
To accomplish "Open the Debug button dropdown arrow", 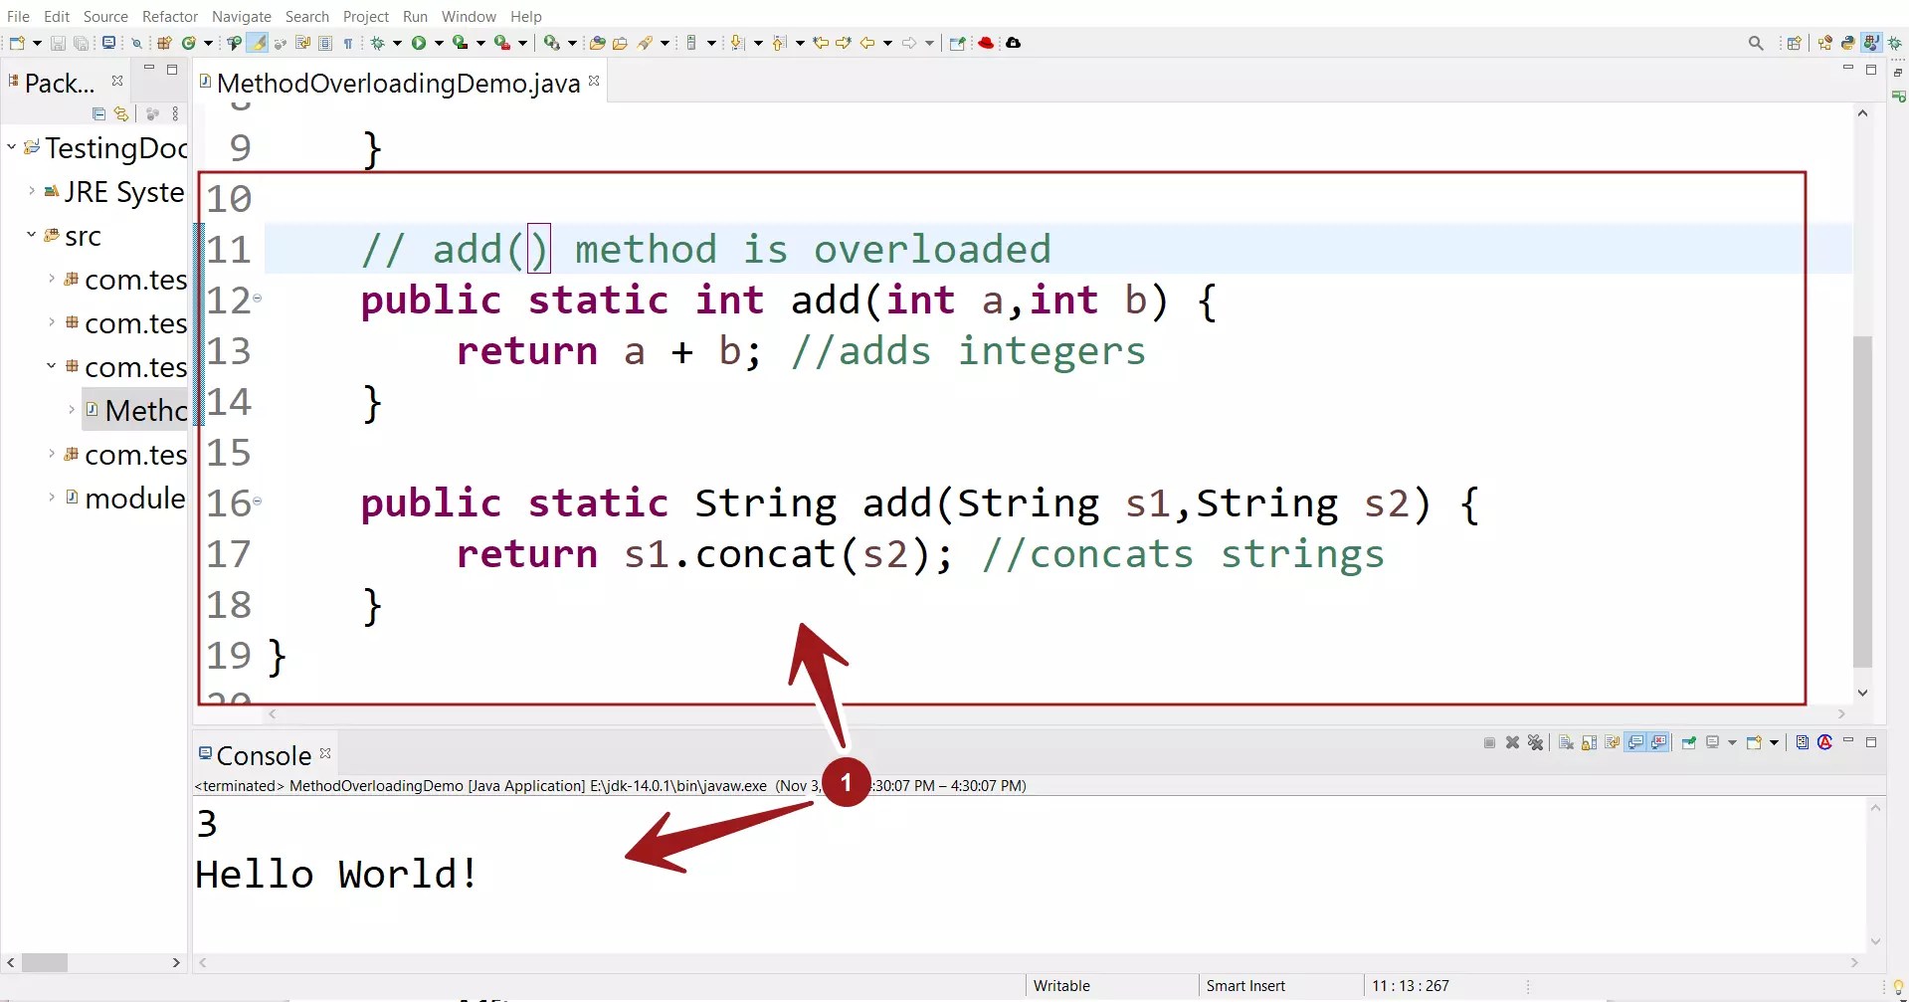I will pyautogui.click(x=397, y=43).
